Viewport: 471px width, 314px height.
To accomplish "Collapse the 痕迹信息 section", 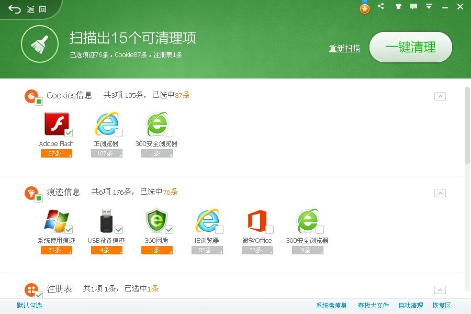I will pos(440,193).
